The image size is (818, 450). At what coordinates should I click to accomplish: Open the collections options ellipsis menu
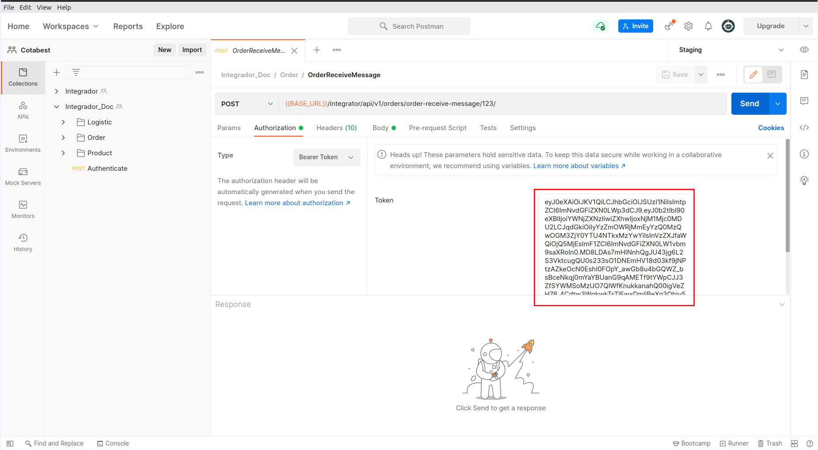click(x=200, y=72)
